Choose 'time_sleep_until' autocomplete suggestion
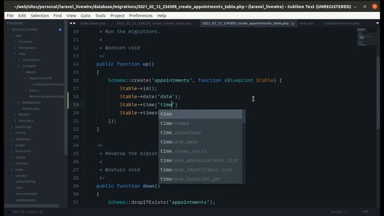The image size is (384, 216). (200, 151)
